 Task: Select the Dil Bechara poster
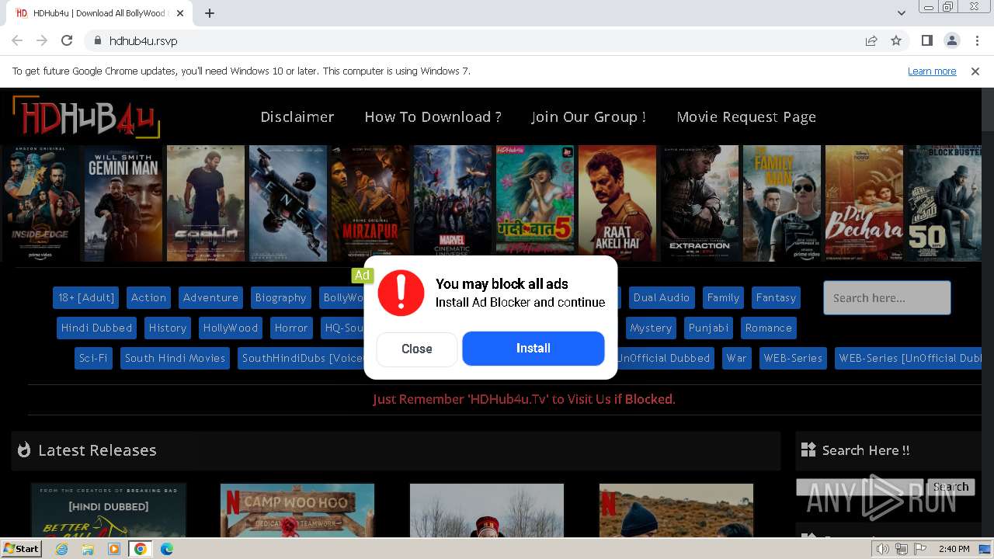[864, 203]
